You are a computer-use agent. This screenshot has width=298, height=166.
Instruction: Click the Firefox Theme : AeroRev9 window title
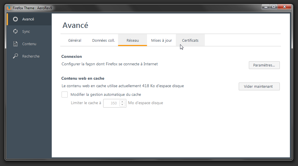32,8
